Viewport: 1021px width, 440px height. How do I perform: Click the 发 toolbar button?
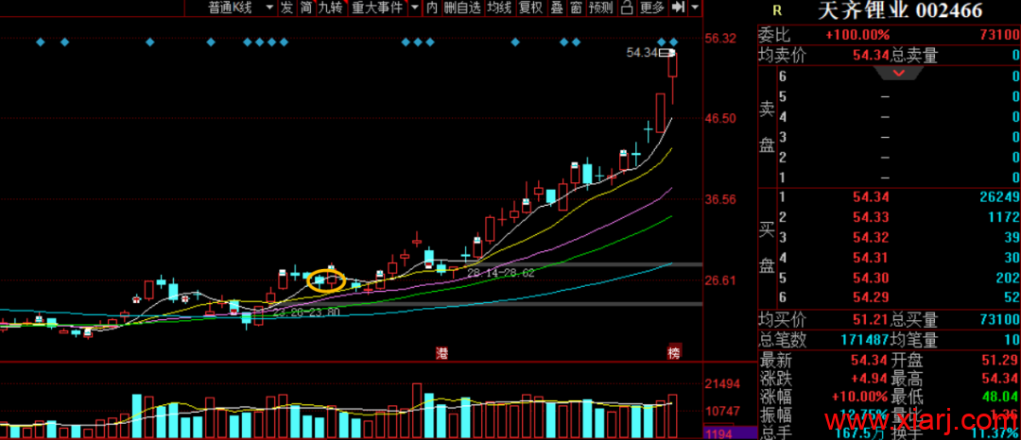[x=287, y=8]
